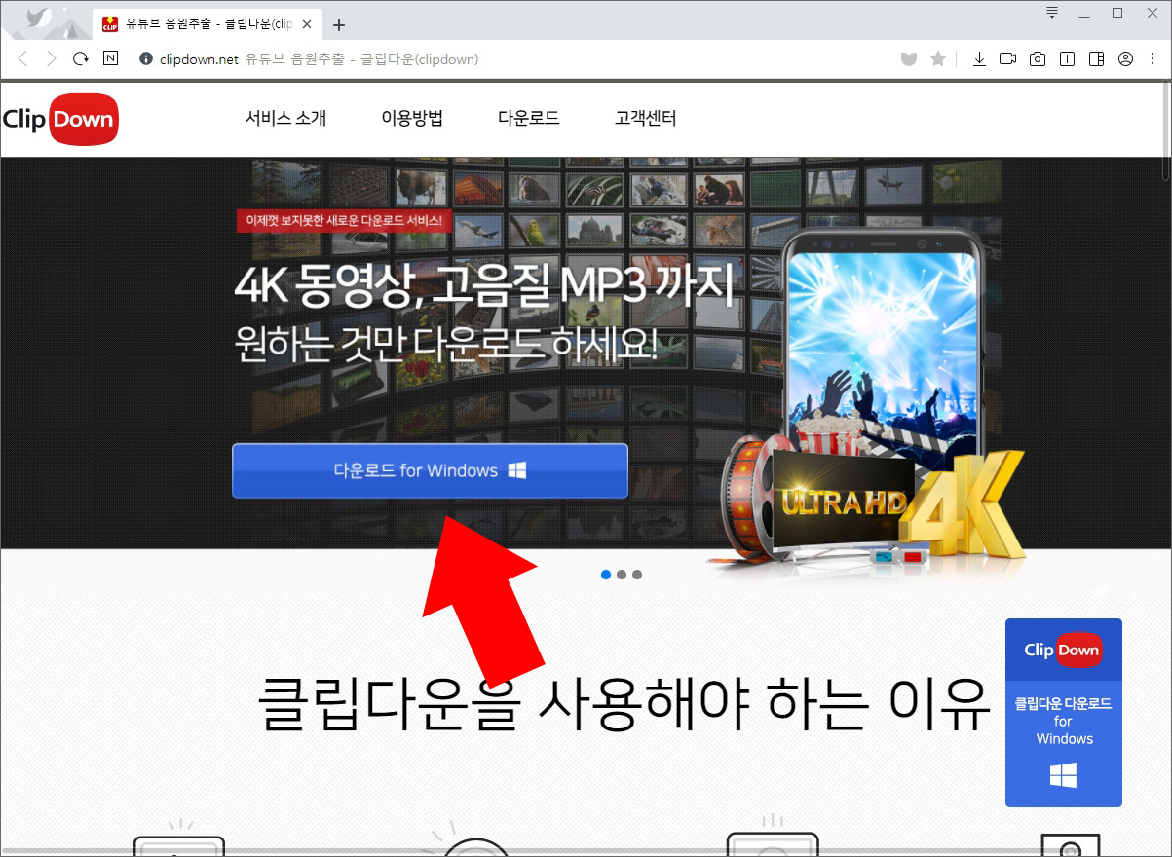
Task: Start the video capture tool
Action: coord(1008,58)
